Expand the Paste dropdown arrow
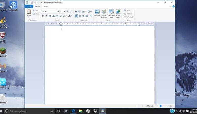This screenshot has width=197, height=114. [x=29, y=17]
